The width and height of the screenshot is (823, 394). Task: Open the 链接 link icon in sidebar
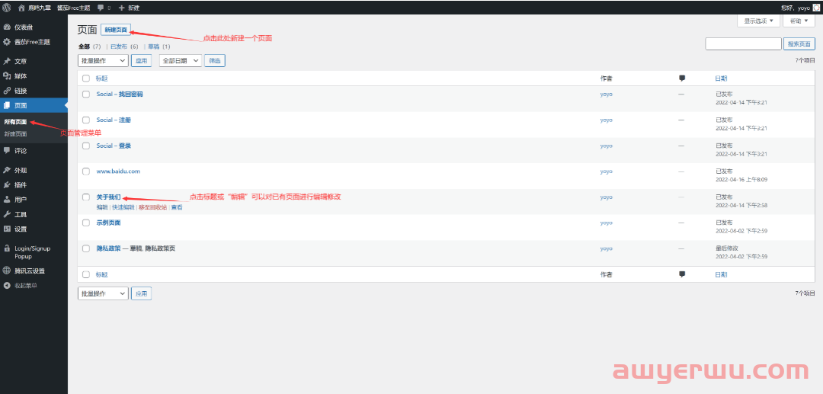(x=7, y=91)
